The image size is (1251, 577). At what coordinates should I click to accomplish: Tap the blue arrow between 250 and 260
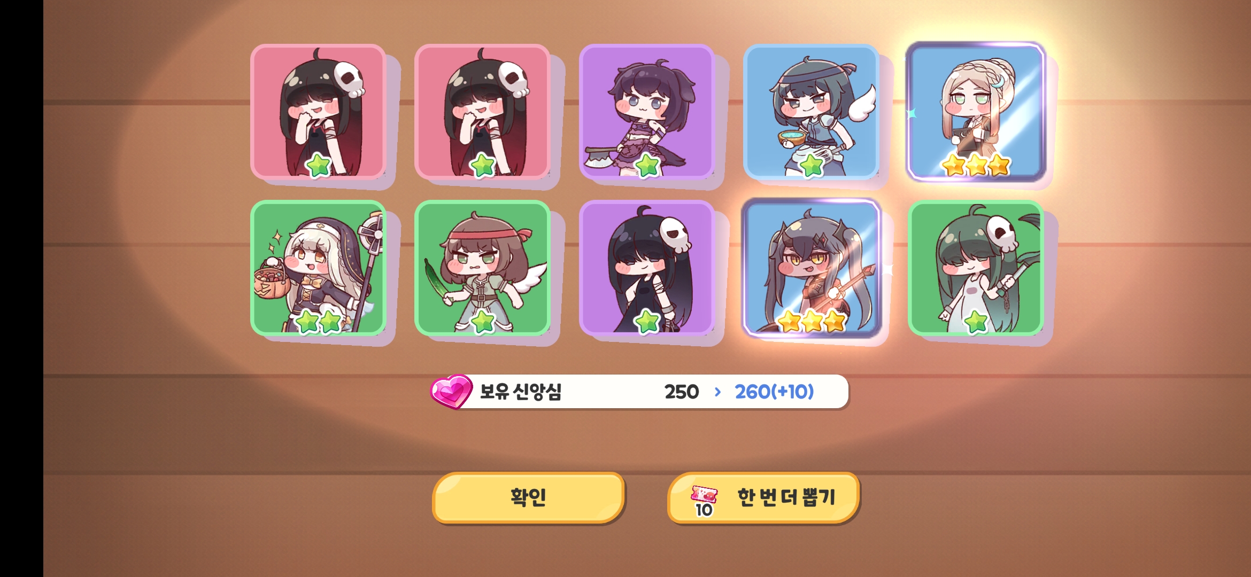coord(717,392)
